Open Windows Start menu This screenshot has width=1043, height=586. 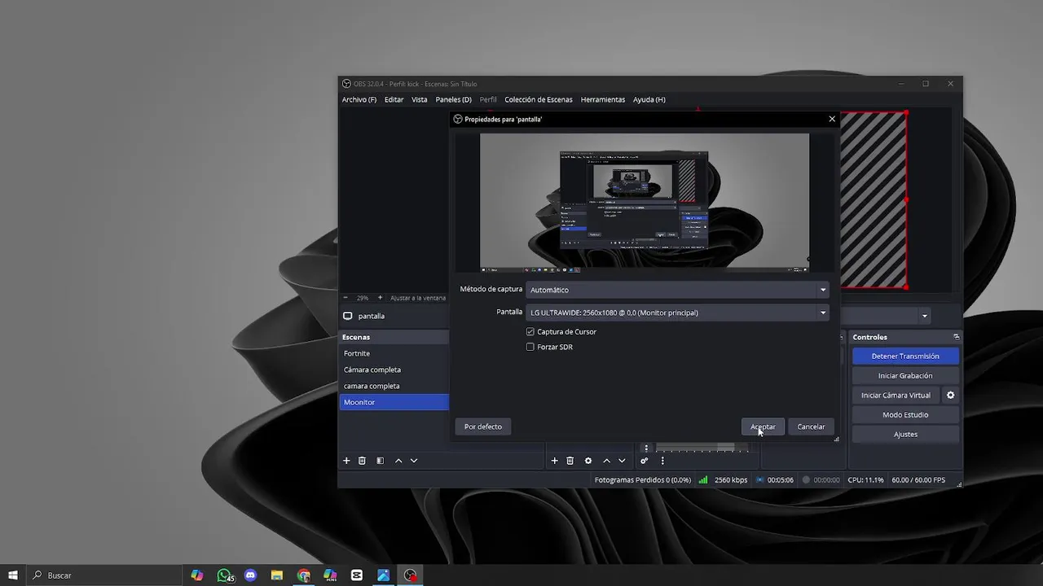pyautogui.click(x=13, y=575)
